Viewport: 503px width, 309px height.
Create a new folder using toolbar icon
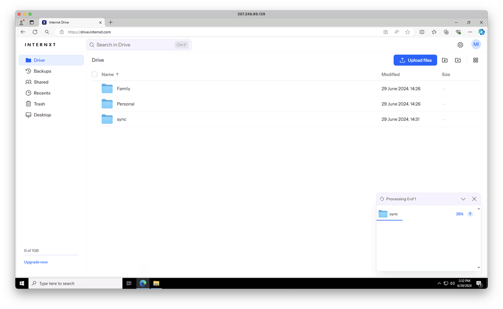click(458, 60)
